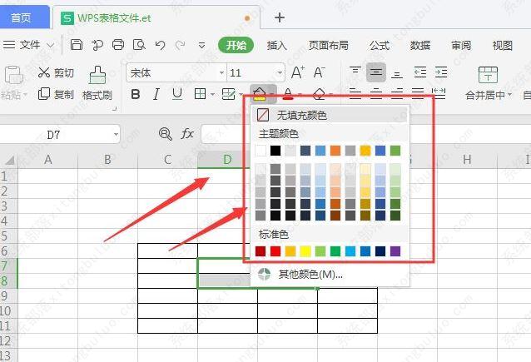Pick the yellow swatch in standard colors
Viewport: 531px width, 362px height.
305,250
